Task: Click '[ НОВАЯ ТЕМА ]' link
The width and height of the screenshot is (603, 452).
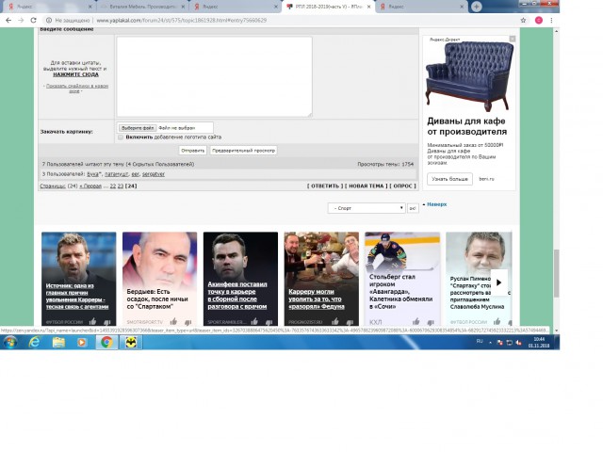Action: pyautogui.click(x=367, y=186)
